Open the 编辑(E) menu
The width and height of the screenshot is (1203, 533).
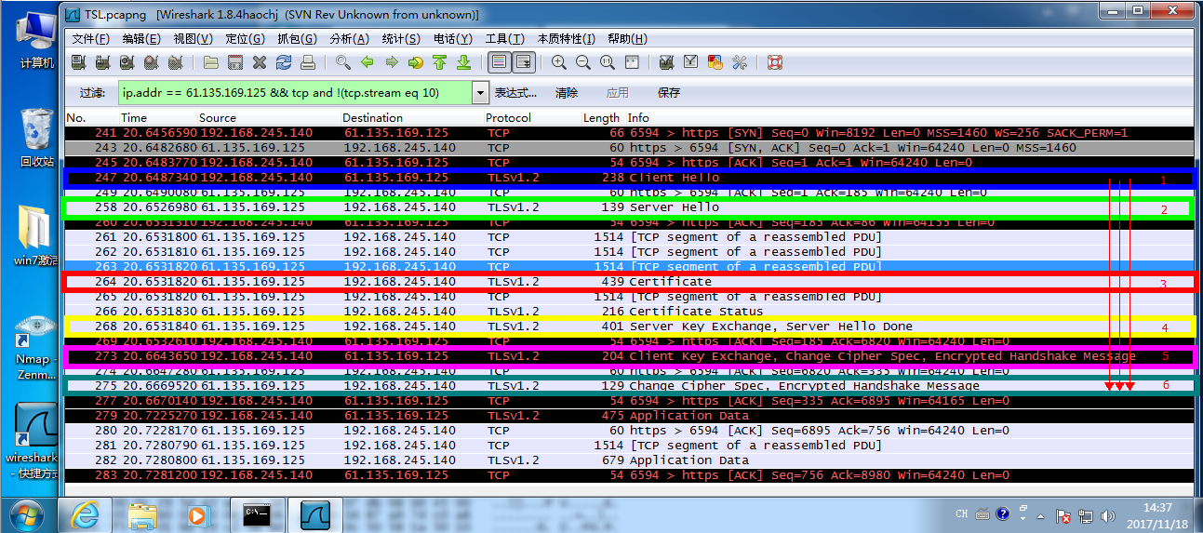click(x=141, y=39)
